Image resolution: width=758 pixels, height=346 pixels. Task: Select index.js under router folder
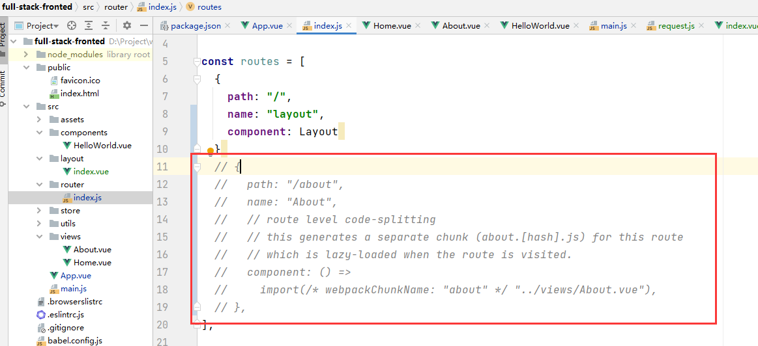tap(81, 197)
